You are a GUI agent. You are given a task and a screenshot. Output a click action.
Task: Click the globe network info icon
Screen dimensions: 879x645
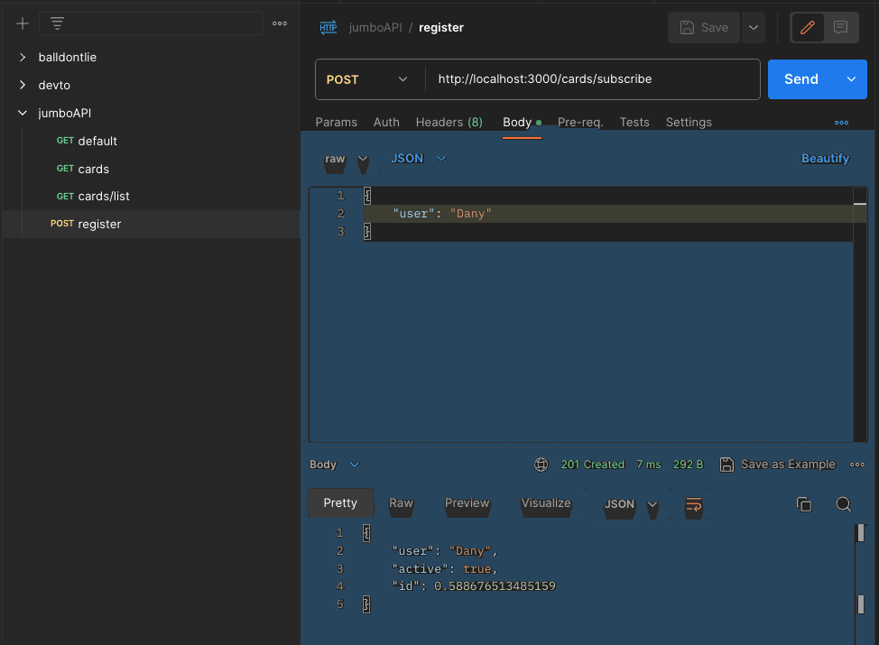[x=541, y=465]
